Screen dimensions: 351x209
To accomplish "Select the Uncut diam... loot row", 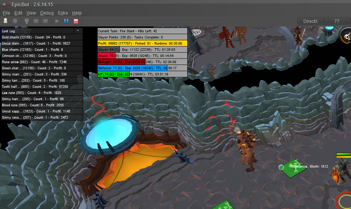I will 42,44.
